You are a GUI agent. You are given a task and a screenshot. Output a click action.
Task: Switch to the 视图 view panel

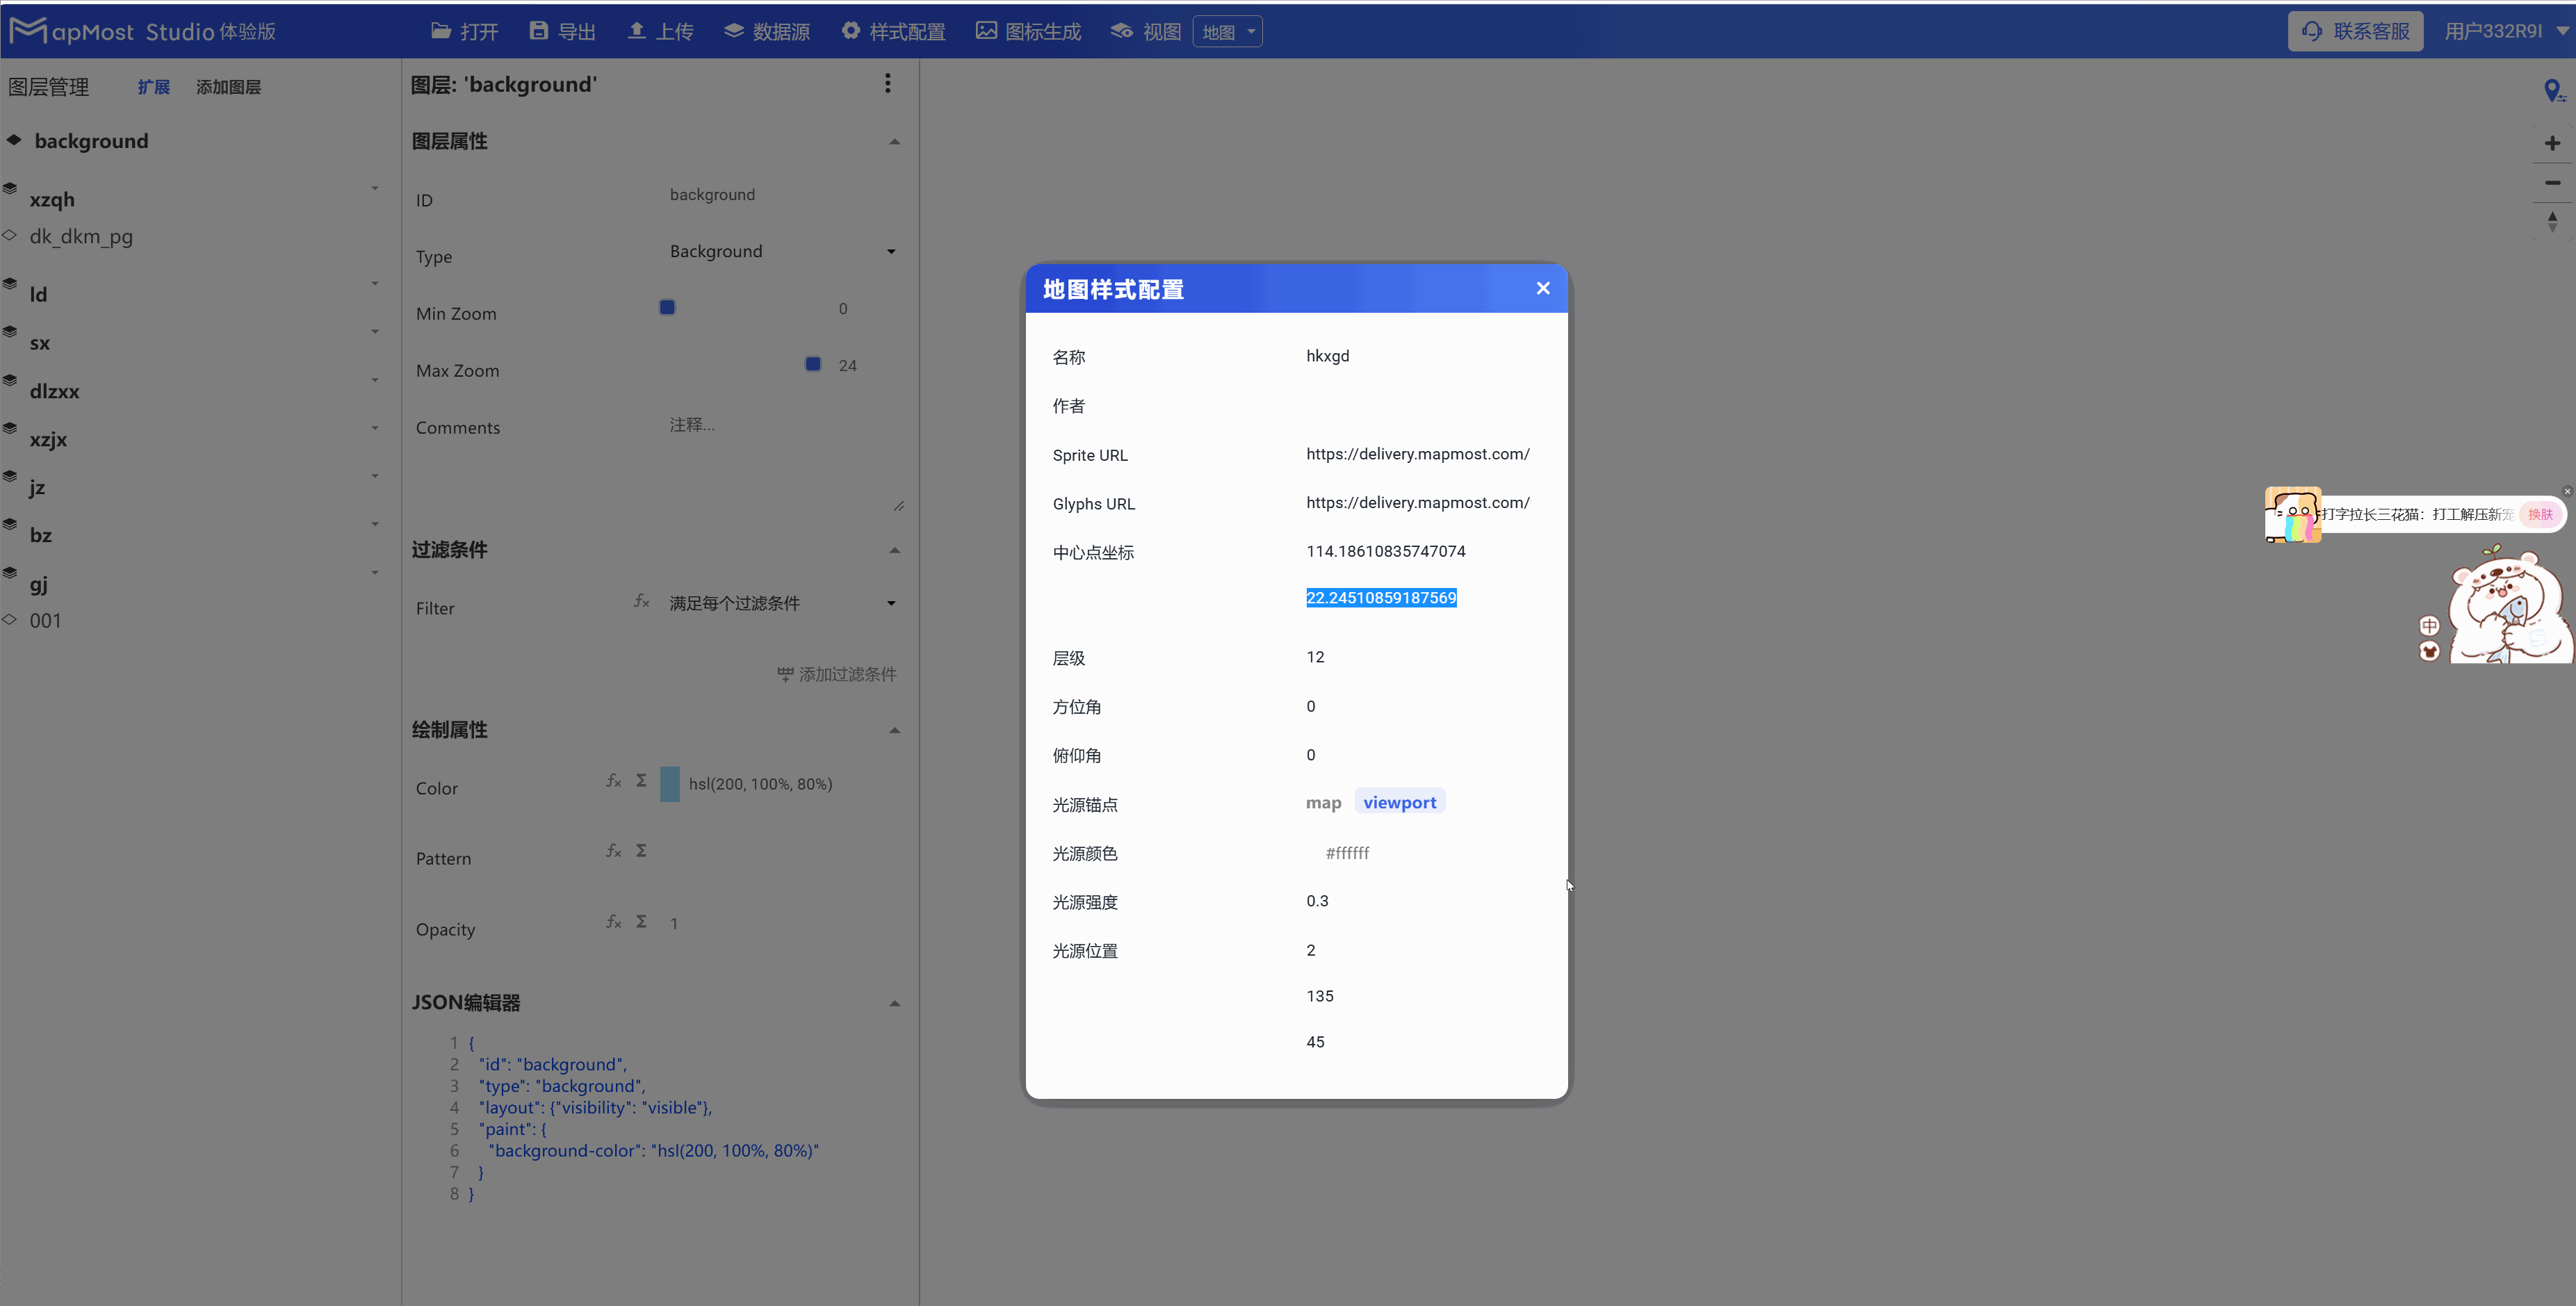pos(1145,31)
